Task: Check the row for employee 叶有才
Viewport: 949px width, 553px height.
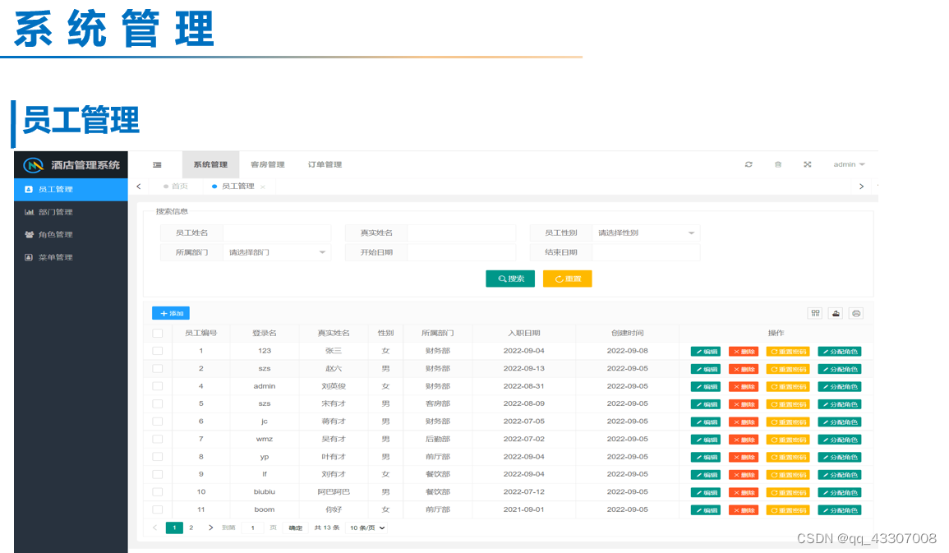Action: tap(158, 457)
